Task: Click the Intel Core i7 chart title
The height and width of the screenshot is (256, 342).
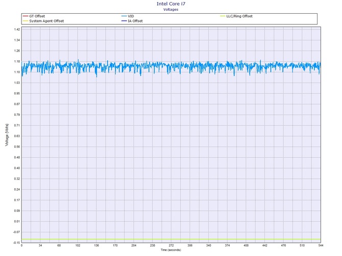Action: click(x=171, y=4)
